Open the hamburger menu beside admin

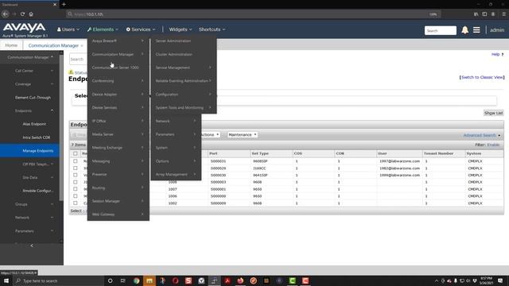point(476,30)
